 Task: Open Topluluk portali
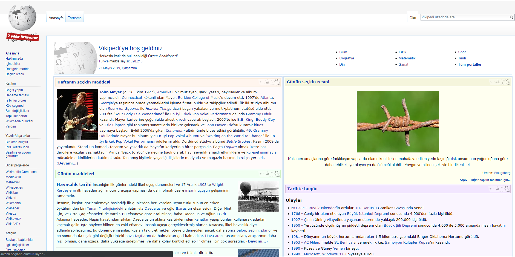(16, 116)
